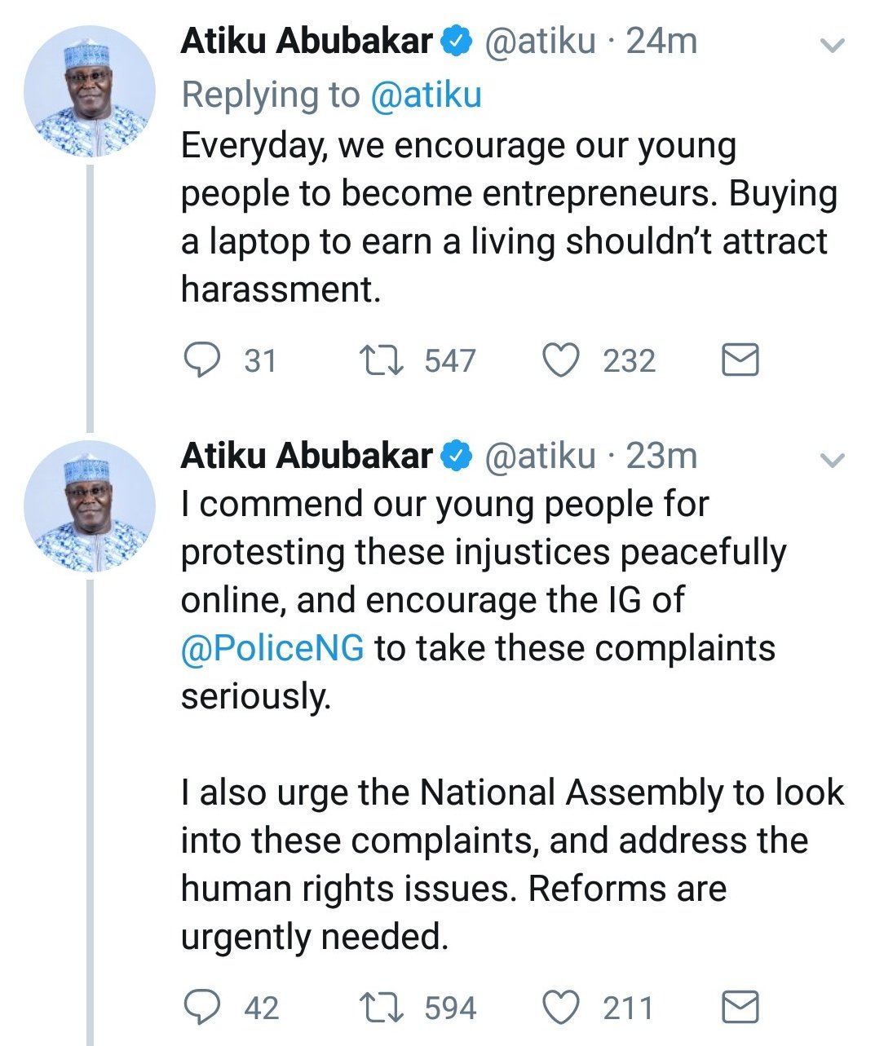Select the Atiku Abubakar name on second tweet
This screenshot has width=875, height=1046.
[x=307, y=456]
